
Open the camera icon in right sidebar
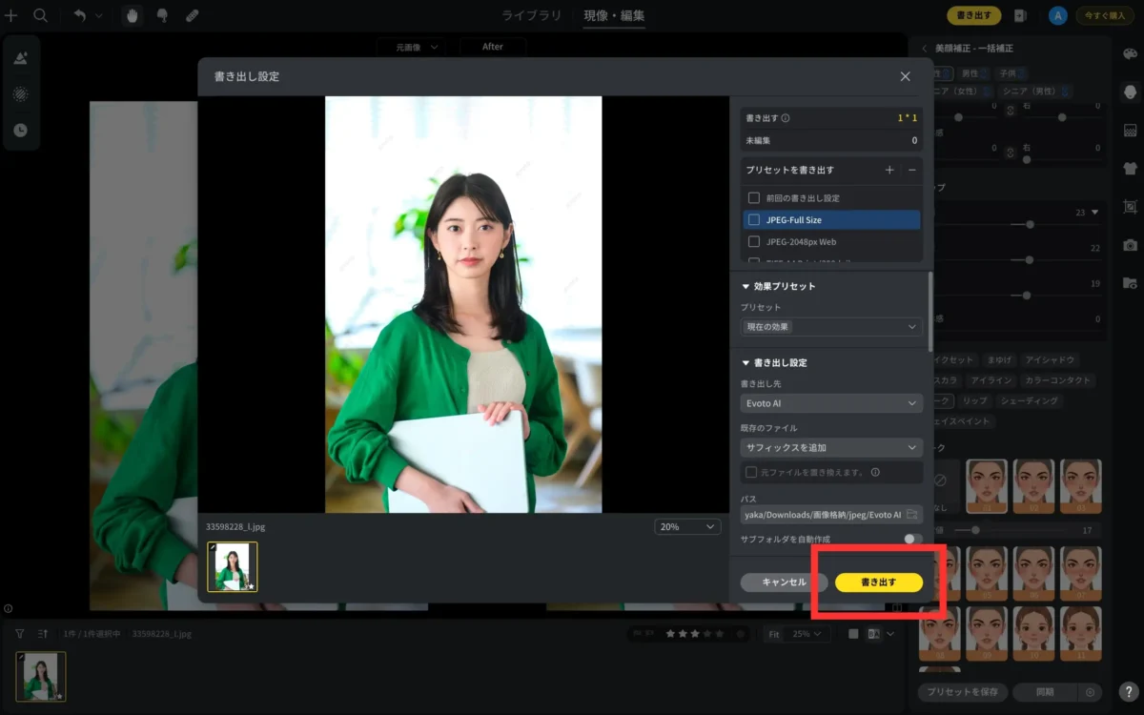pyautogui.click(x=1131, y=245)
